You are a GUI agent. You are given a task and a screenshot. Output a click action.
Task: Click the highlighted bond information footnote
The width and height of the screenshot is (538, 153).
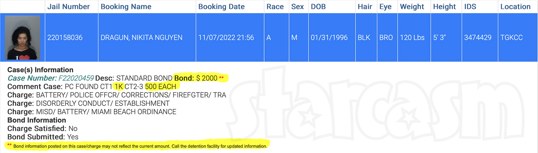point(140,146)
